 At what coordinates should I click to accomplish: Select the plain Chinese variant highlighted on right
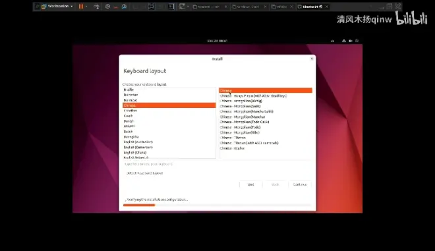pos(266,90)
